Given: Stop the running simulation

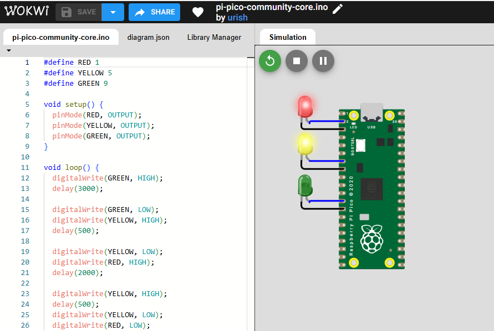Looking at the screenshot, I should 297,61.
